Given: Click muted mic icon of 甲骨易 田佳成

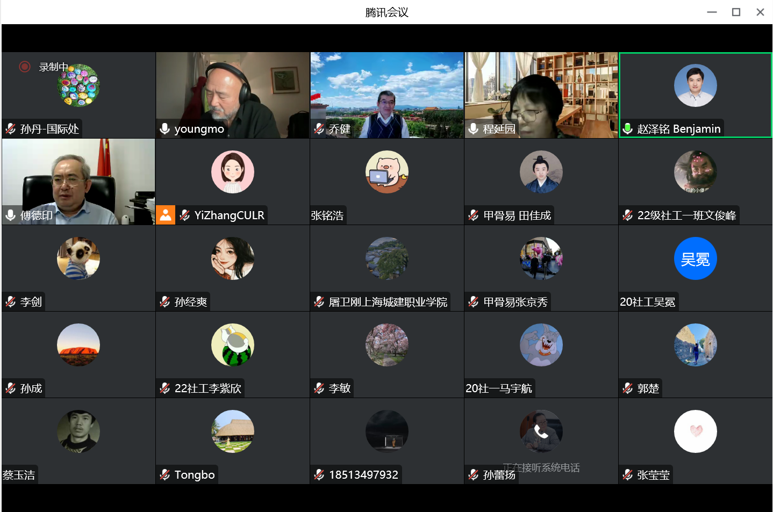Looking at the screenshot, I should tap(474, 215).
